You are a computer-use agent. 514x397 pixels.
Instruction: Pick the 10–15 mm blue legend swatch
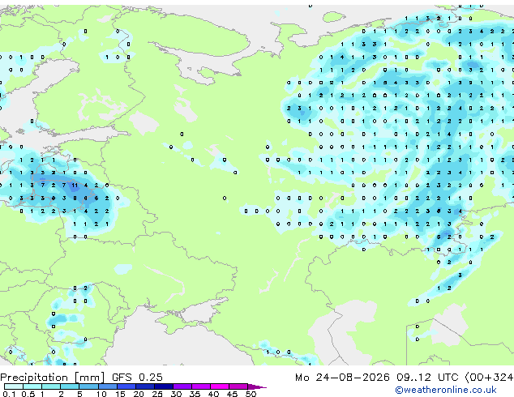pos(108,386)
